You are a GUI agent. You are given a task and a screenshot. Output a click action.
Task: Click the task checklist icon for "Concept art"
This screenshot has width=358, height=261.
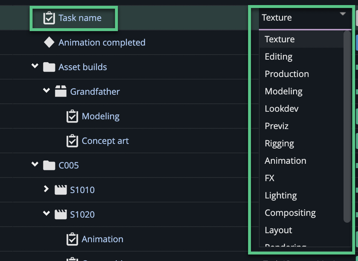(72, 141)
